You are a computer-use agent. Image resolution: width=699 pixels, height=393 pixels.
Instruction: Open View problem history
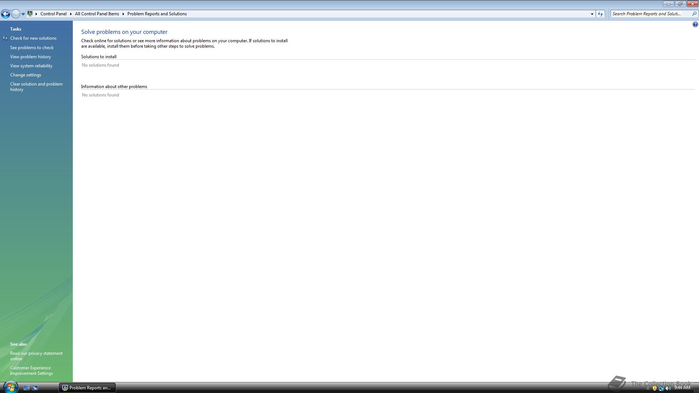pos(31,57)
